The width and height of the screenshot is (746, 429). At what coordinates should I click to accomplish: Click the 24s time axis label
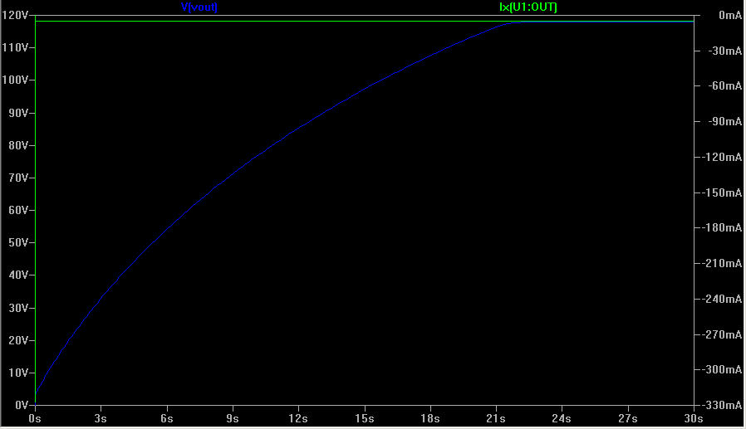562,418
